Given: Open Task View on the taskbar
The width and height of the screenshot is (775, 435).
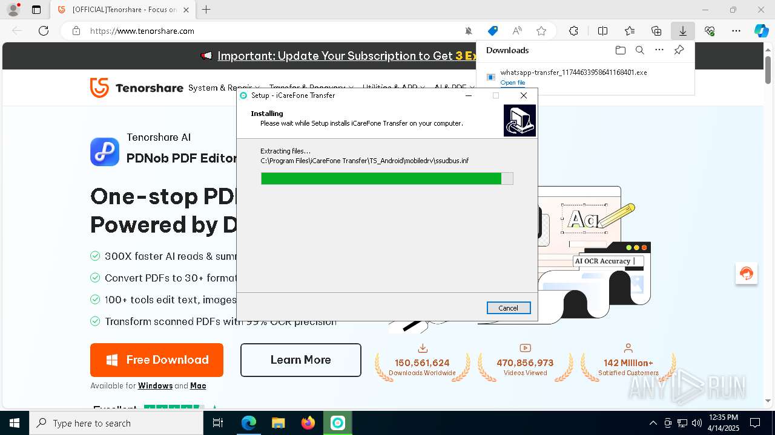Looking at the screenshot, I should 218,423.
